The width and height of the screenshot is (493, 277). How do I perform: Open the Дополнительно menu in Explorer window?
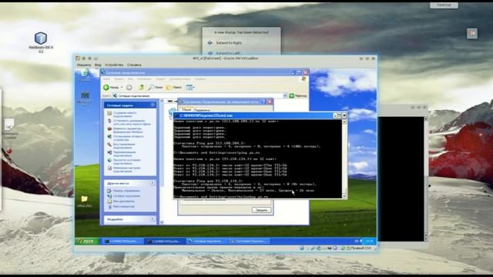(x=179, y=78)
